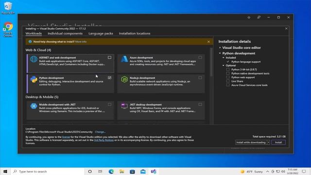Collapse the Optional components list
This screenshot has width=311, height=175.
click(224, 66)
